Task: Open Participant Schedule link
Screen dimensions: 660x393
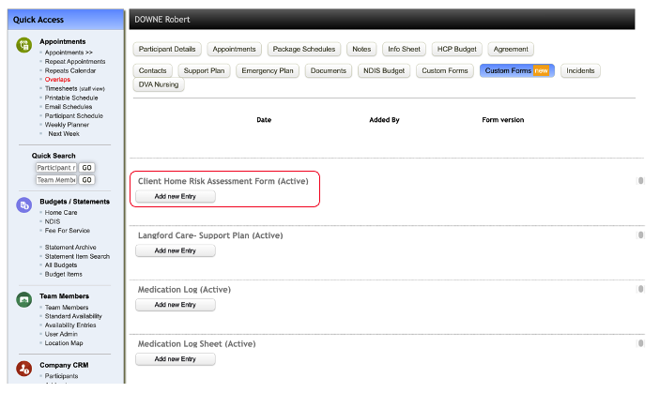Action: [x=73, y=115]
